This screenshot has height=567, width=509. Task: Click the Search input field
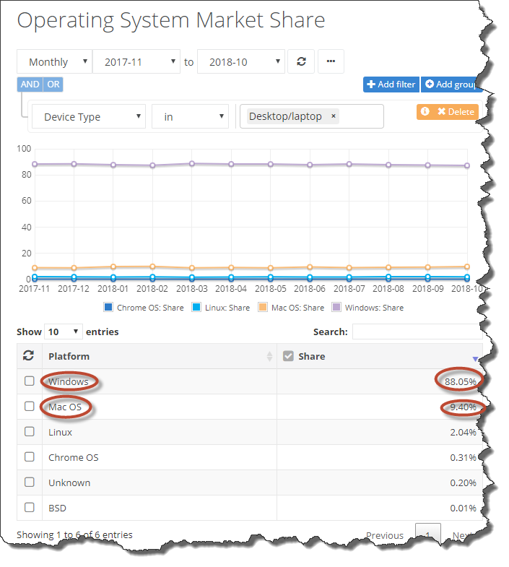click(417, 332)
